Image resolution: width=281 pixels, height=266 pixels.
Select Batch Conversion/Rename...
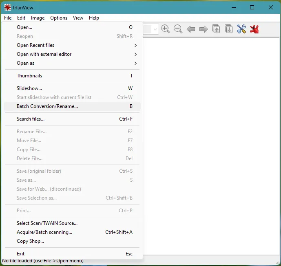tap(72, 106)
